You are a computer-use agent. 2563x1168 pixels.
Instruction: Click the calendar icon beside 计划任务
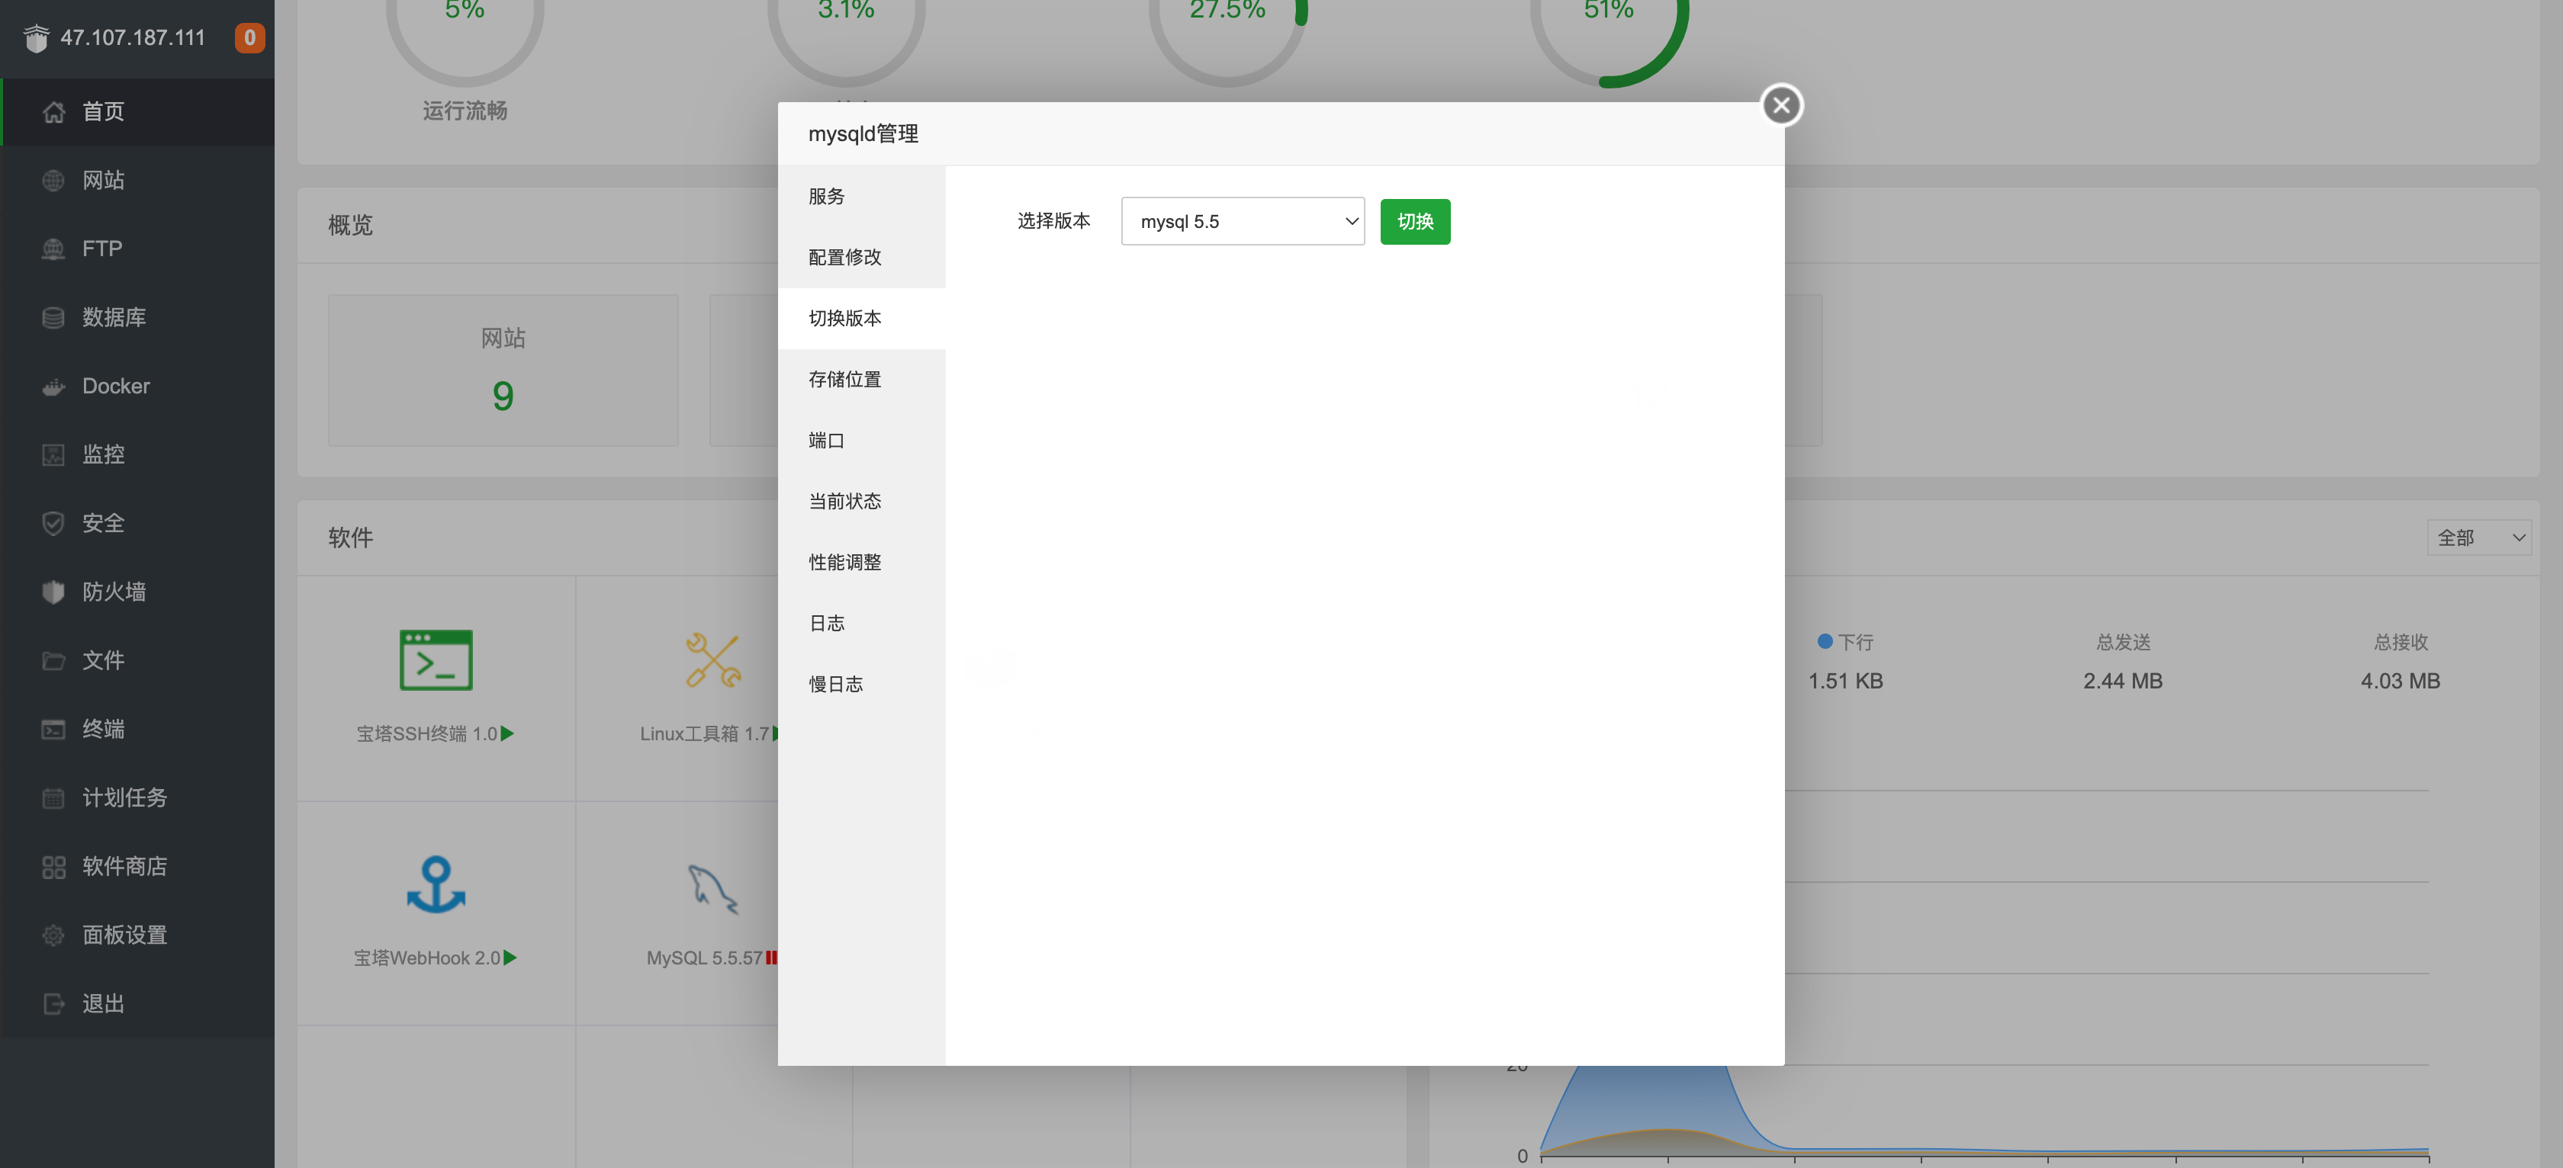click(x=53, y=797)
